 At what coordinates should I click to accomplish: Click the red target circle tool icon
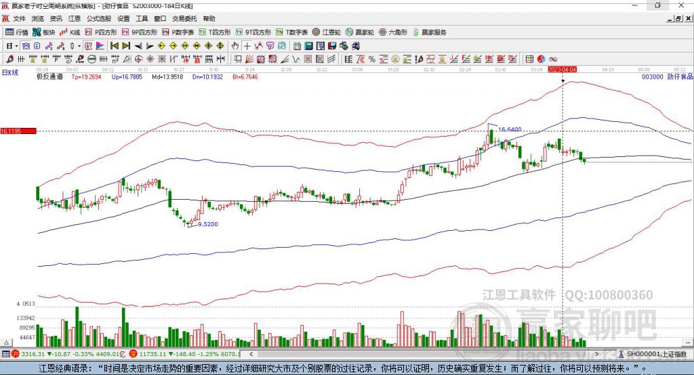138,59
